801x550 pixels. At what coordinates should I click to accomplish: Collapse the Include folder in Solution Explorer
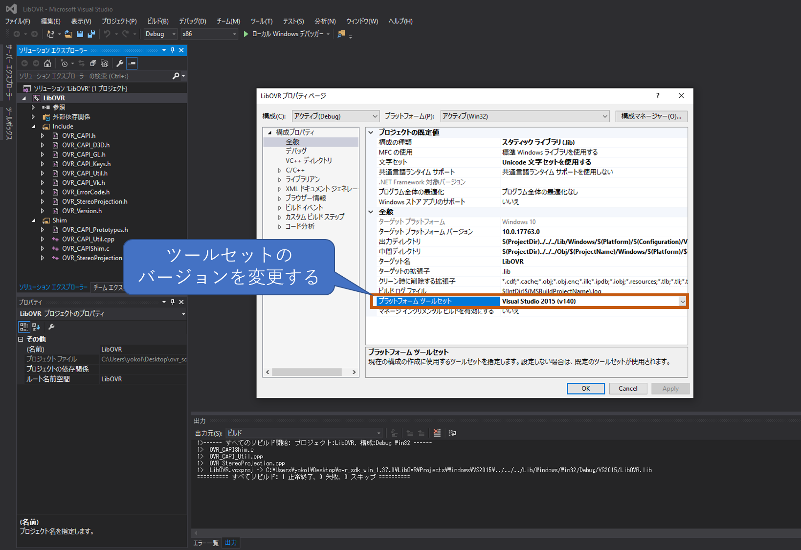[x=33, y=126]
